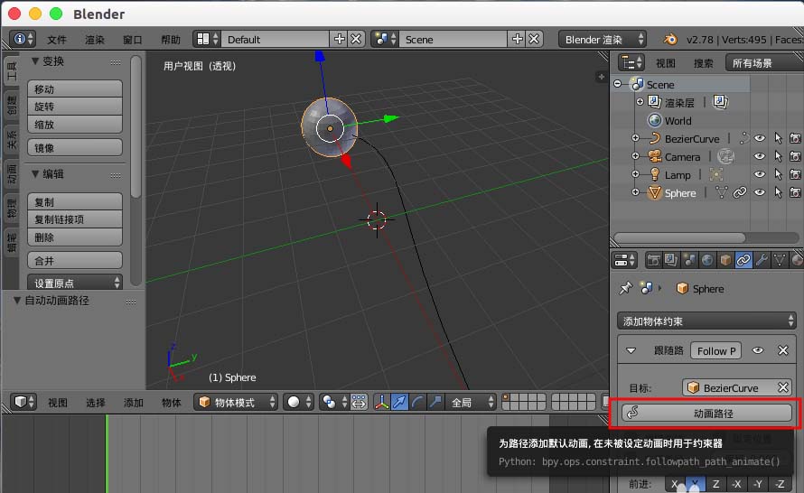
Task: Toggle Sphere renderability camera icon
Action: click(795, 192)
